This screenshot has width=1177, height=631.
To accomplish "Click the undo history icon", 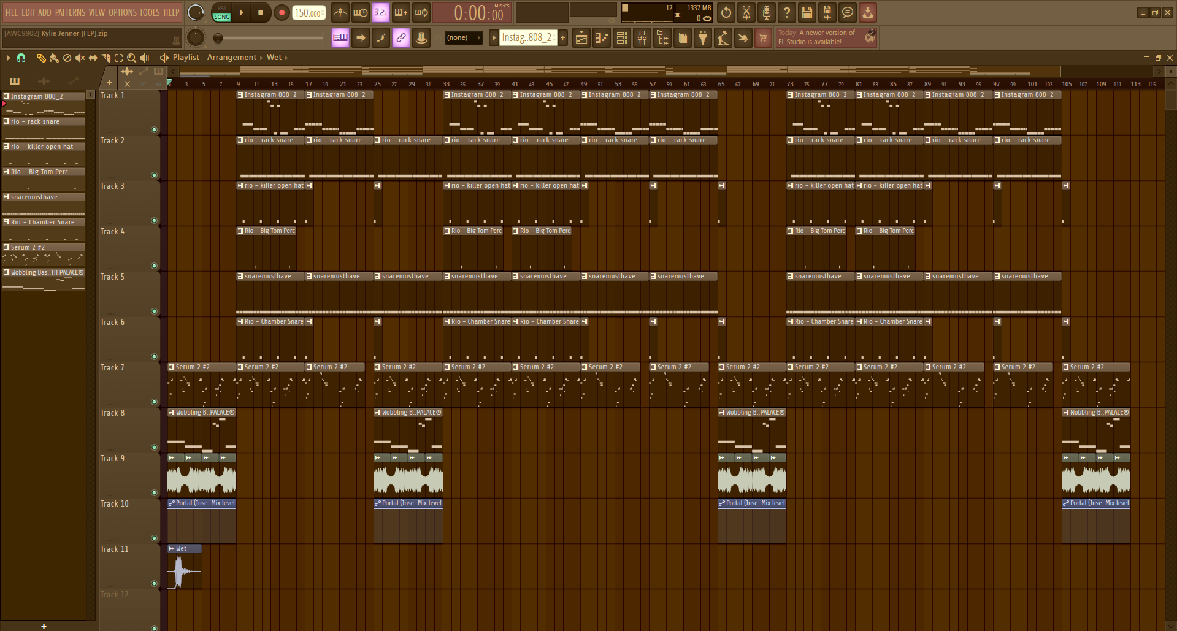I will tap(726, 12).
